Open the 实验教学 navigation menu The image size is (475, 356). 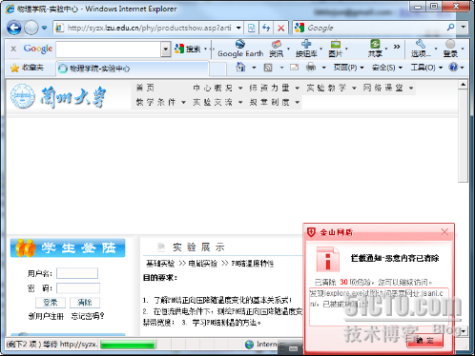pos(331,88)
